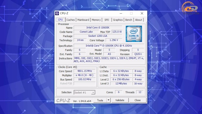Click the Stepping value 5
This screenshot has width=202, height=114.
pos(138,50)
